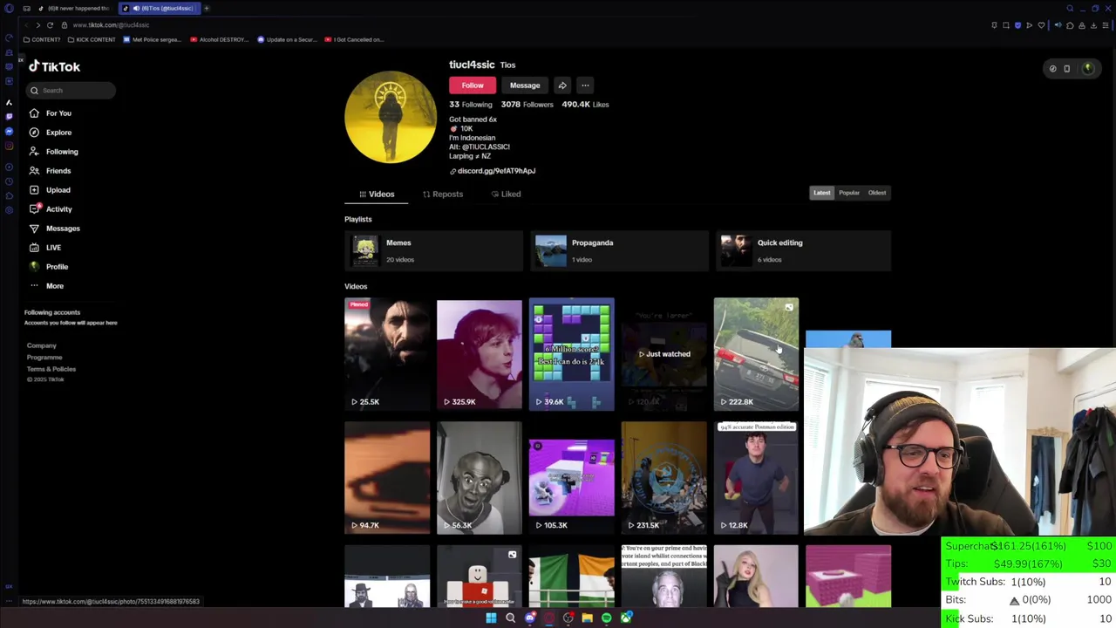
Task: View the 3078 Followers list
Action: 527,105
